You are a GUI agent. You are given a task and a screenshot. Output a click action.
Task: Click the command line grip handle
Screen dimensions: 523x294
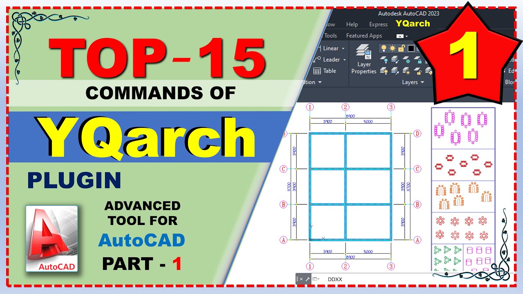pos(298,279)
